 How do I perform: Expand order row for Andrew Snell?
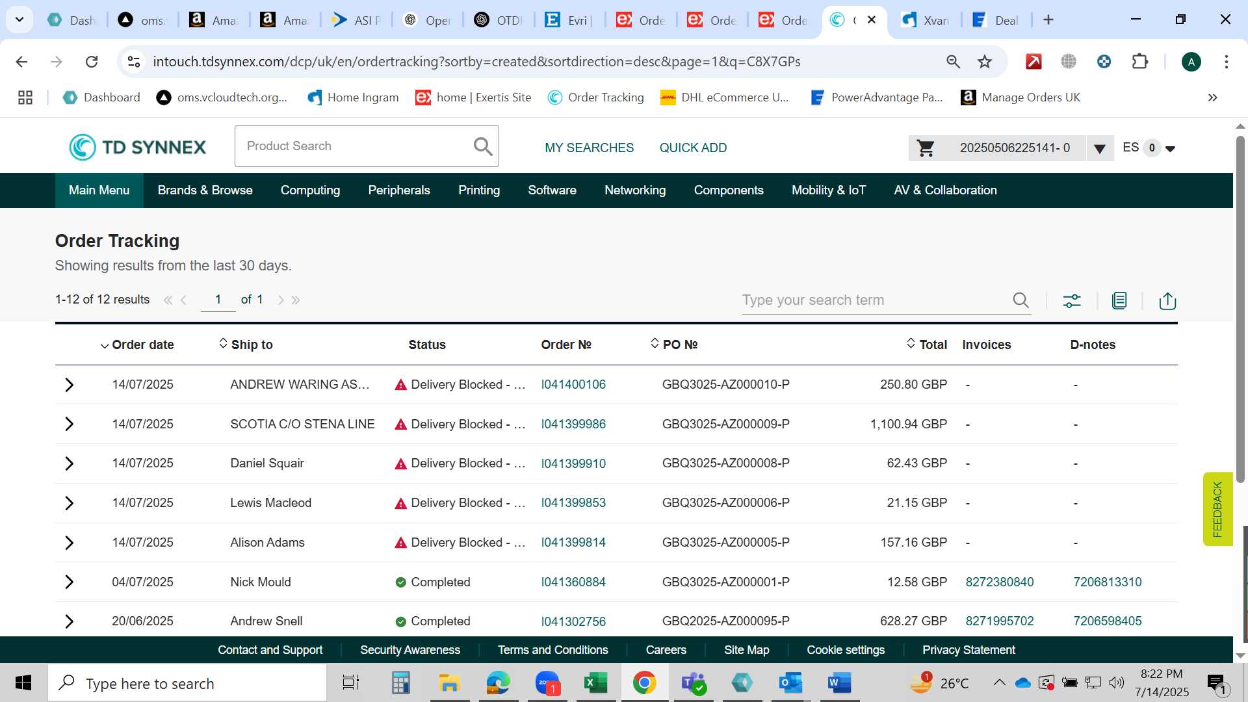[70, 621]
